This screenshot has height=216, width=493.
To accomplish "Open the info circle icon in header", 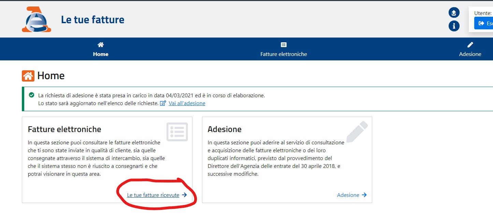I will [454, 26].
